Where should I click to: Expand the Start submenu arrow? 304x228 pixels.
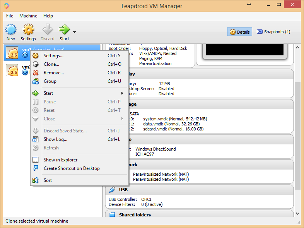122,93
